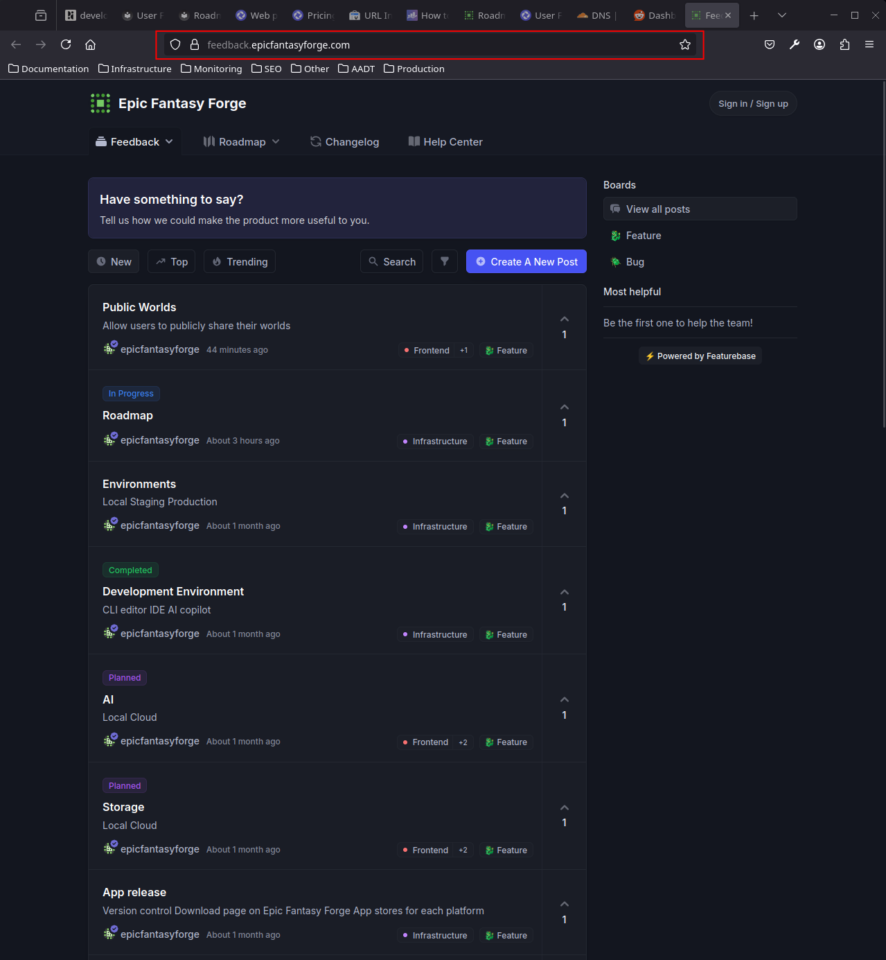List all tabs with the chevron
886x960 pixels.
pos(782,15)
